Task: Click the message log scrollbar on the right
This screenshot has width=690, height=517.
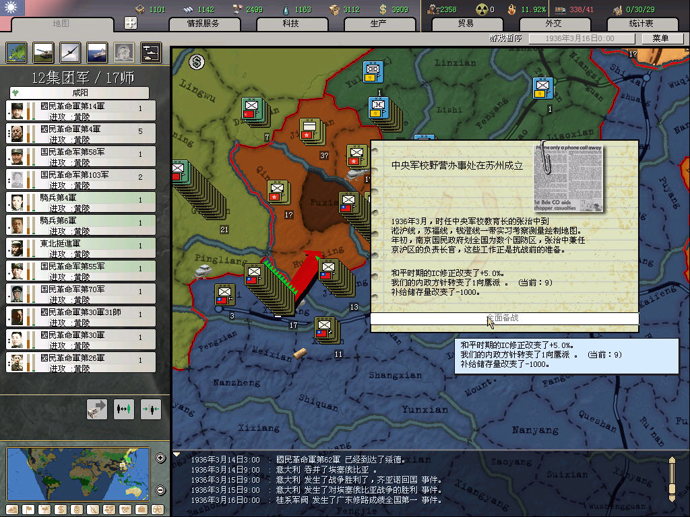Action: click(672, 479)
